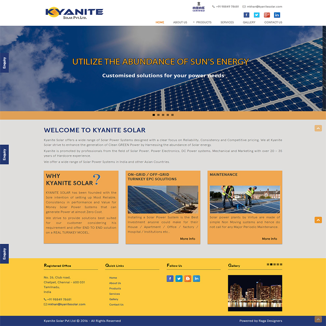Follow the Contact Us quick link in the footer
The height and width of the screenshot is (326, 326).
[x=116, y=305]
